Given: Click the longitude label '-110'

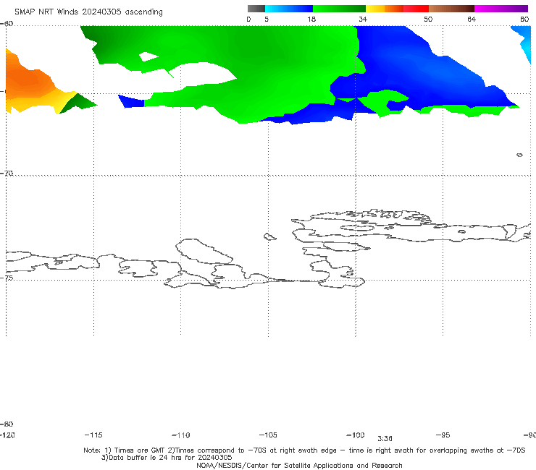Looking at the screenshot, I should click(x=181, y=435).
